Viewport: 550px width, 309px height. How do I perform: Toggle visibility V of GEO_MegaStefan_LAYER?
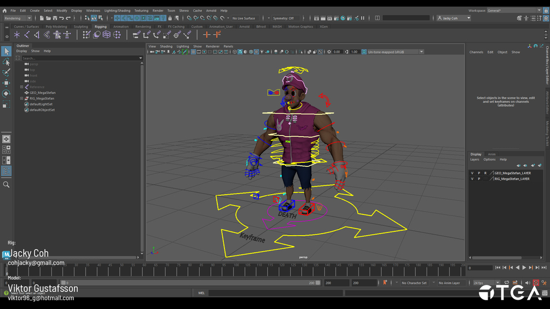point(472,173)
